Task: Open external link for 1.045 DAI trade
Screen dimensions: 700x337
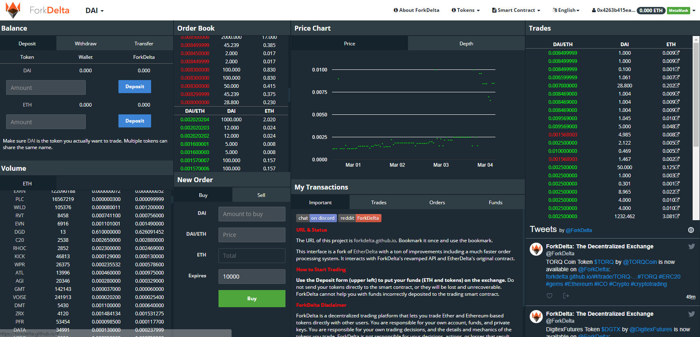Action: pyautogui.click(x=677, y=118)
